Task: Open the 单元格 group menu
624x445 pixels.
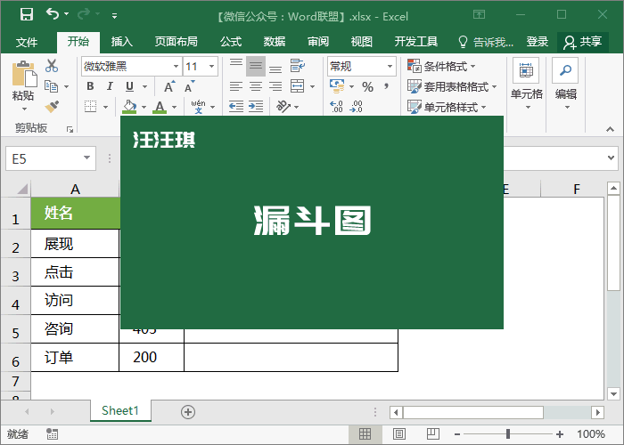Action: (527, 85)
